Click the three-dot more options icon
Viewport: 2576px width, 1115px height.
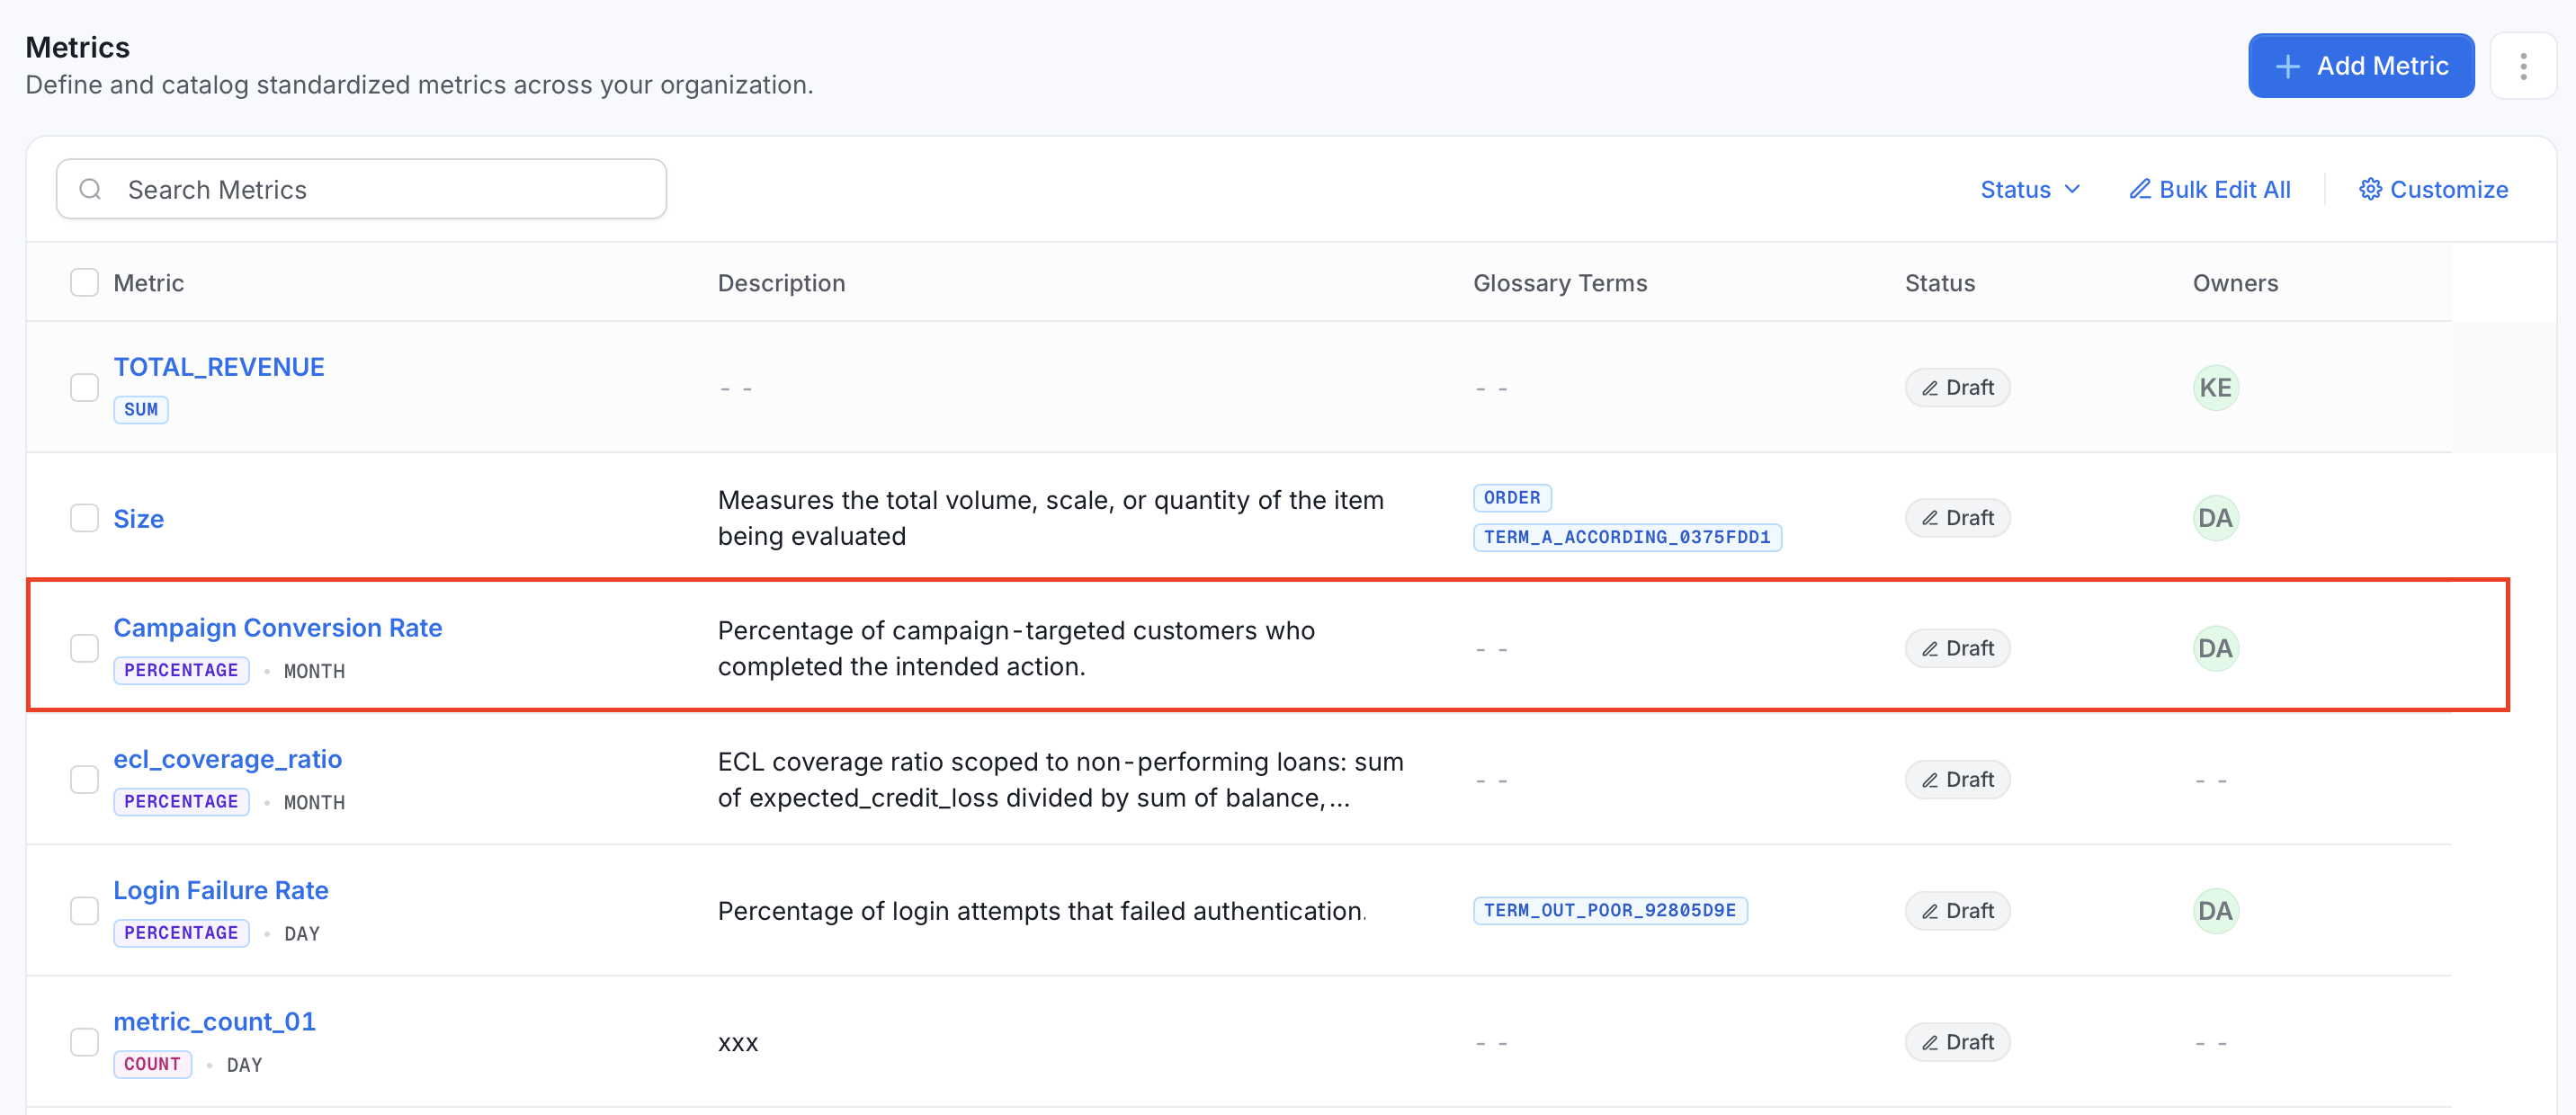tap(2522, 66)
